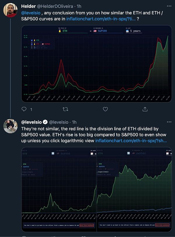Image resolution: width=175 pixels, height=237 pixels.
Task: Click the retweet icon under Helder's tweet
Action: (x=65, y=109)
